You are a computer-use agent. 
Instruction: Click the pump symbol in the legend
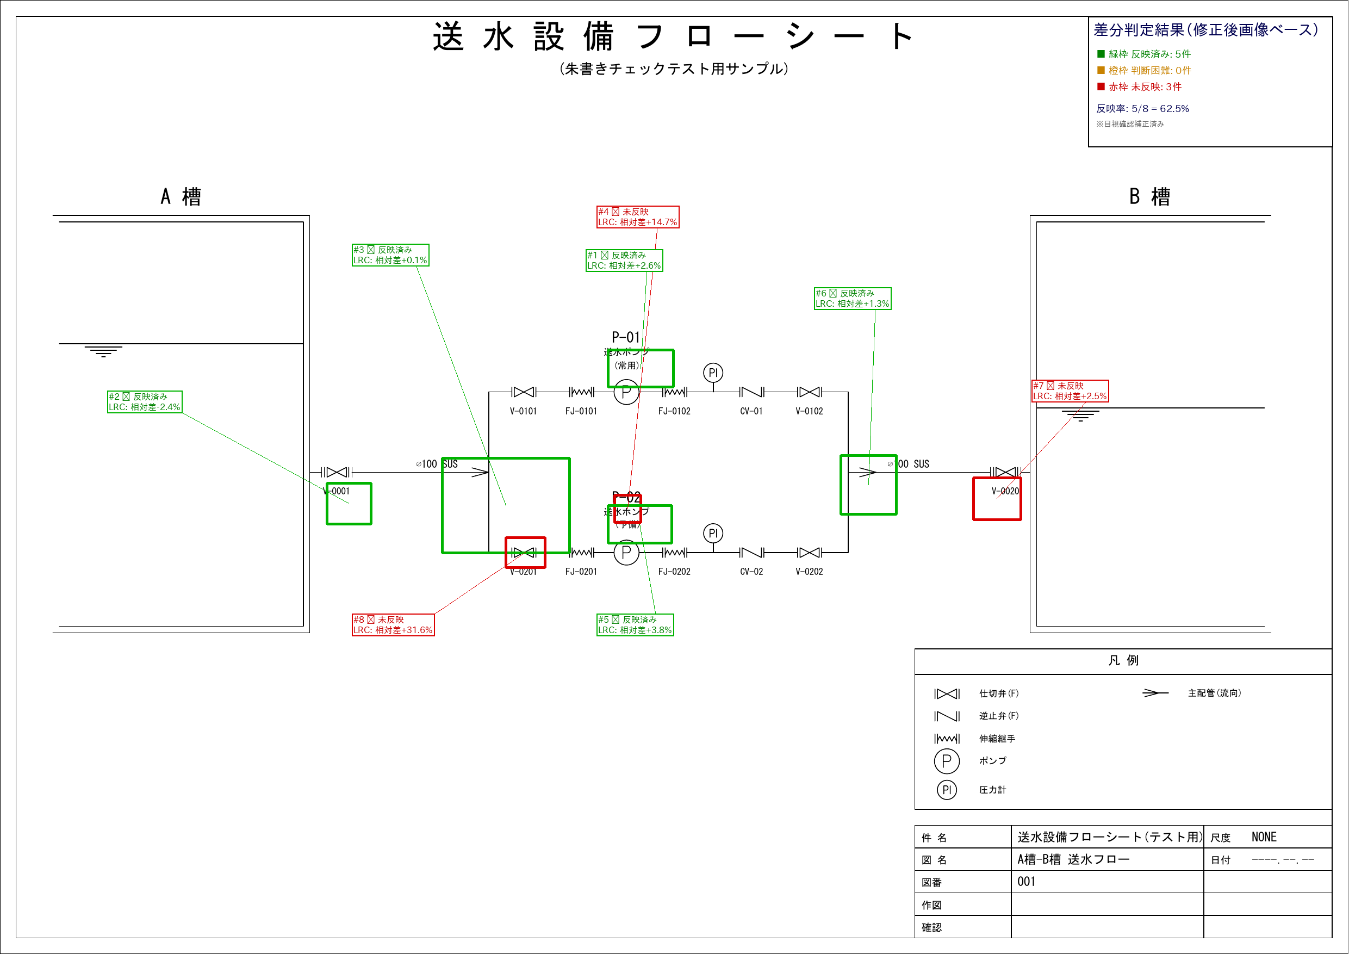click(947, 761)
